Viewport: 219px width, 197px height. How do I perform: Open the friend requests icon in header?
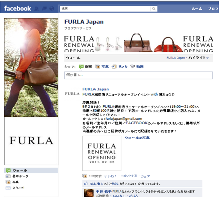(37, 8)
